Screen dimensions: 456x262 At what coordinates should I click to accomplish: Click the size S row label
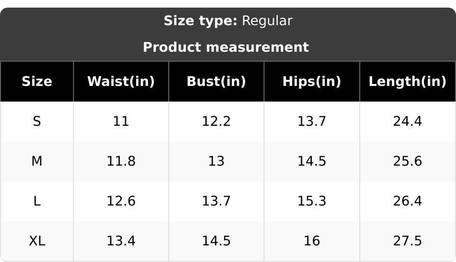pyautogui.click(x=37, y=122)
